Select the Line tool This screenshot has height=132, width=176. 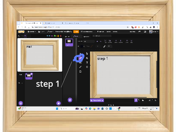coord(80,67)
